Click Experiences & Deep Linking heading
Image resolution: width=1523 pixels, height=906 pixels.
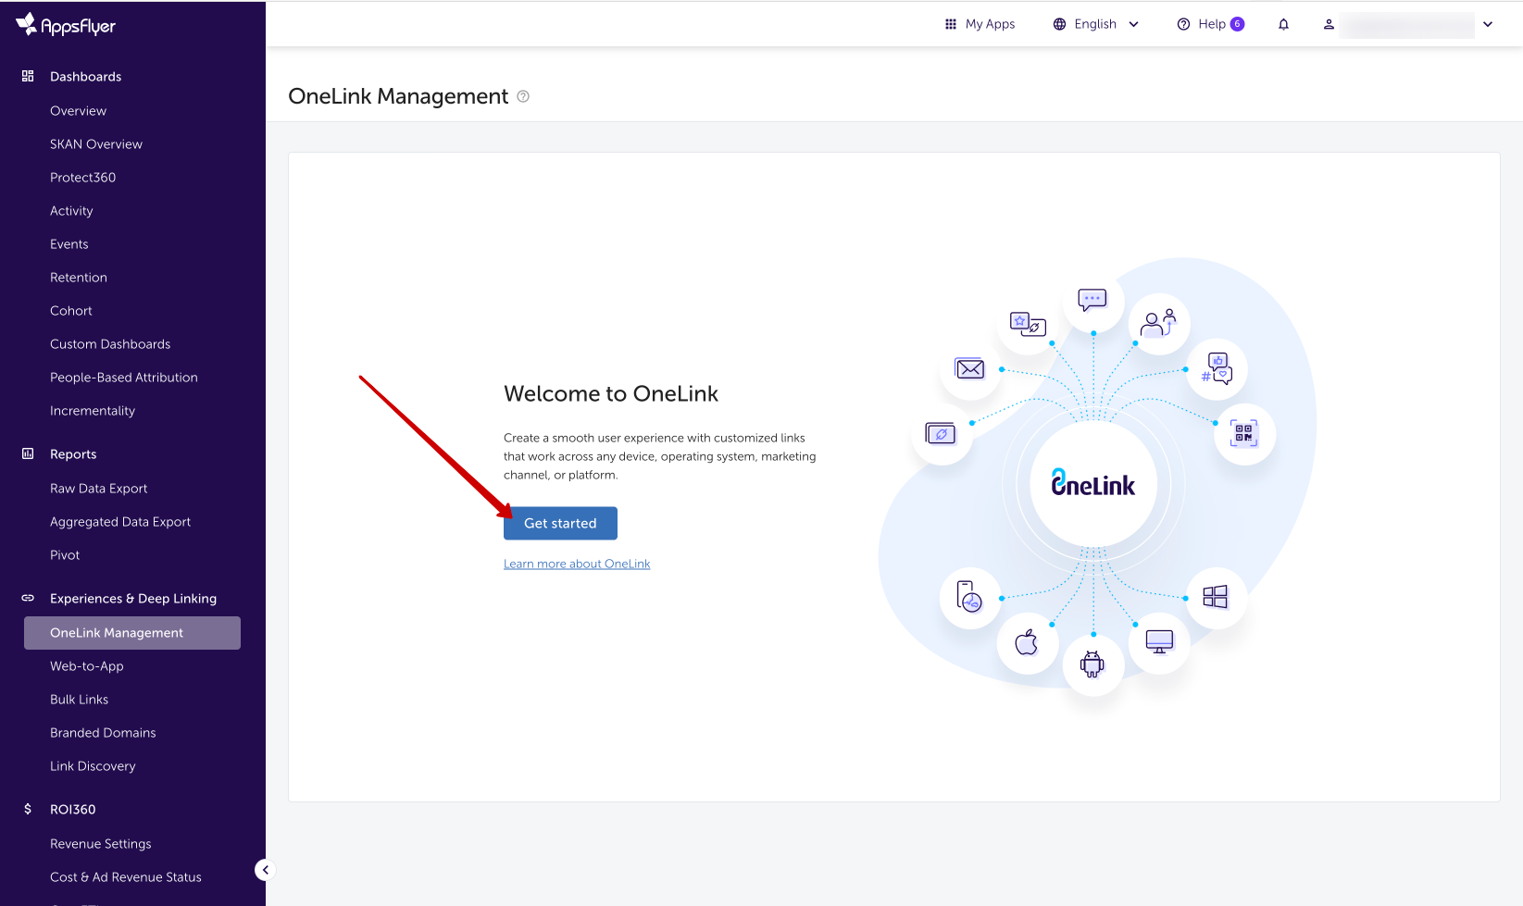[x=133, y=598]
